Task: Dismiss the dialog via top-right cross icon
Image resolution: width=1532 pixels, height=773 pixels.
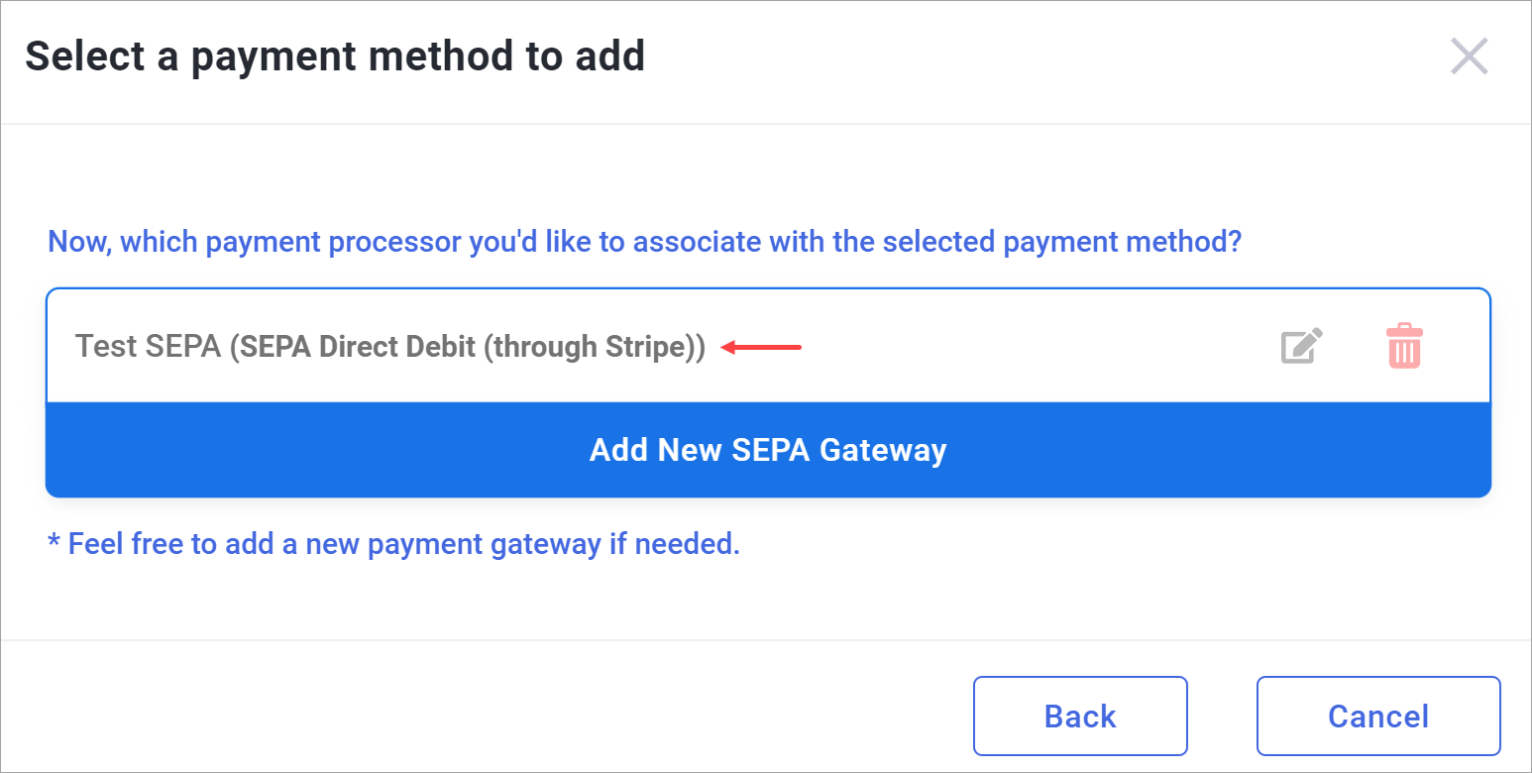Action: point(1469,56)
